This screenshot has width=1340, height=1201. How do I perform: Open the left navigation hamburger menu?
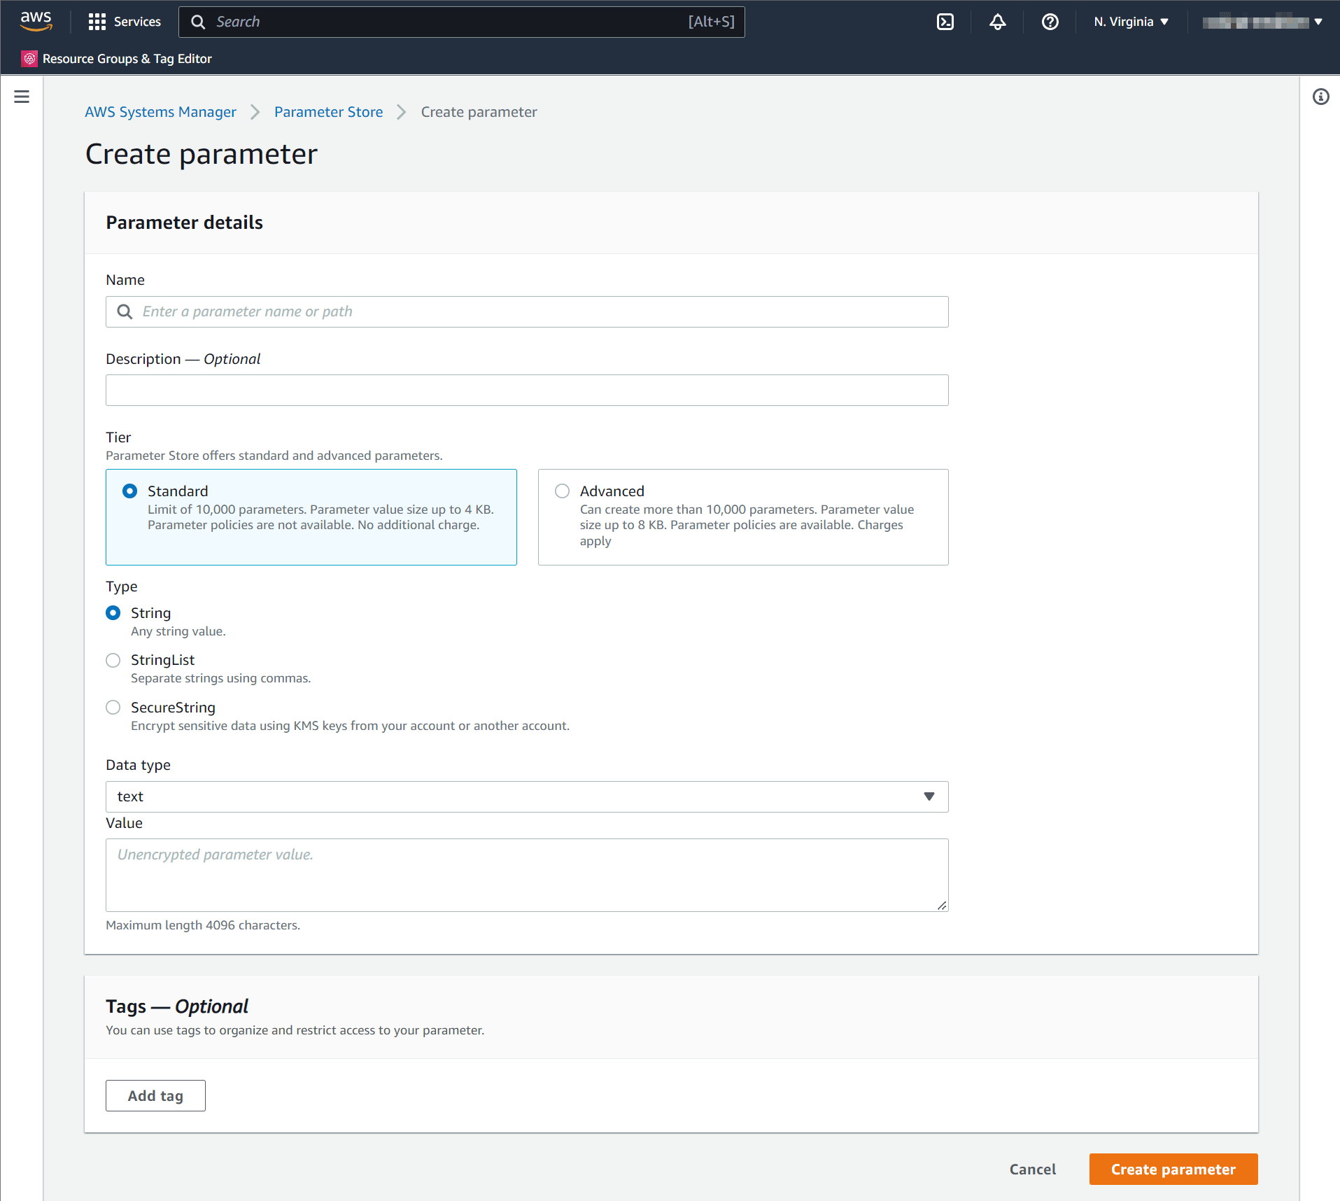pos(22,97)
